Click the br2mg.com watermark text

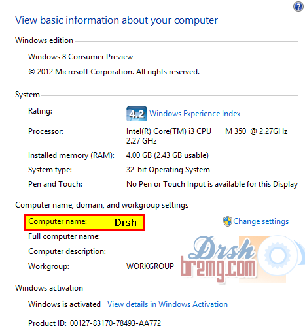click(x=218, y=268)
